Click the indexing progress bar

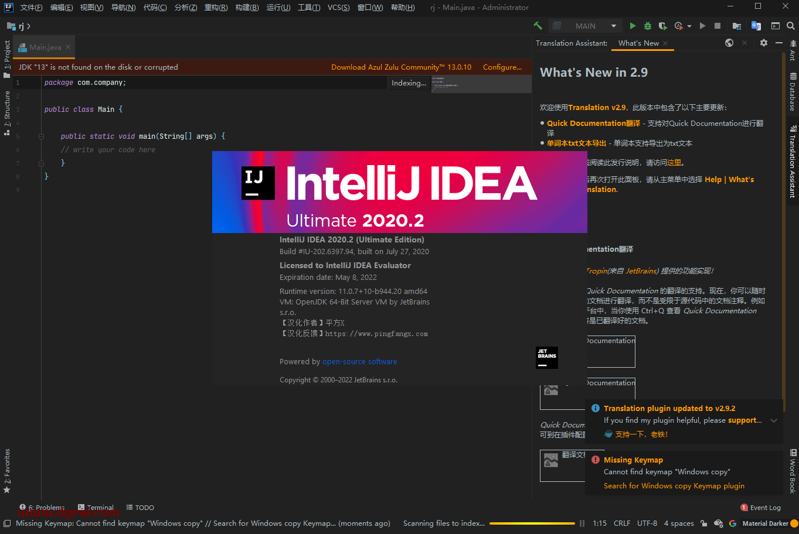tap(532, 523)
